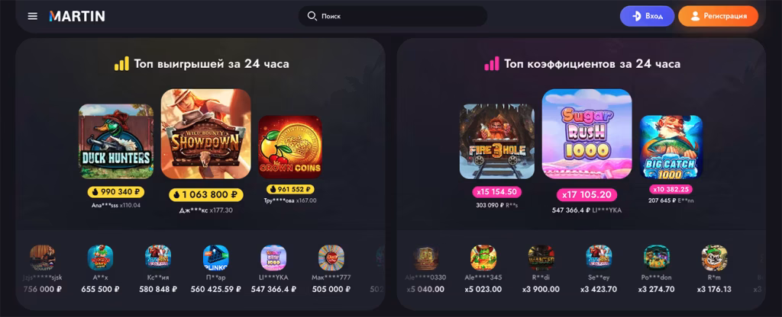Open the Fire in the Hole 3 tile
The height and width of the screenshot is (317, 782).
[496, 141]
